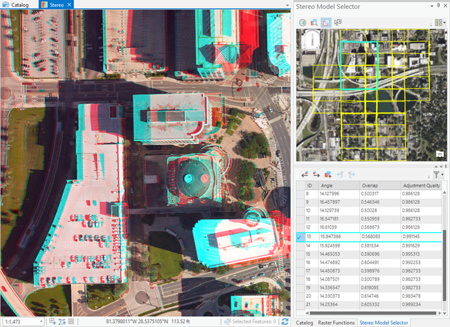Viewport: 450px width, 327px height.
Task: Switch to the Catalog tab at top left
Action: point(19,5)
